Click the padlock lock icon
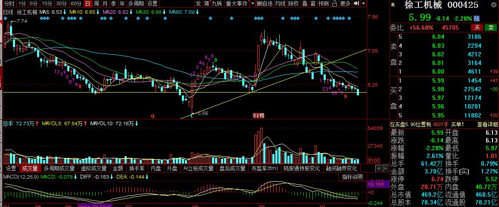The image size is (499, 207). coord(334,4)
